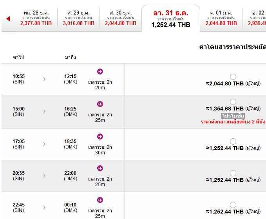Image resolution: width=266 pixels, height=219 pixels.
Task: Click the โปรโมชั่น promotion badge
Action: pos(233,116)
